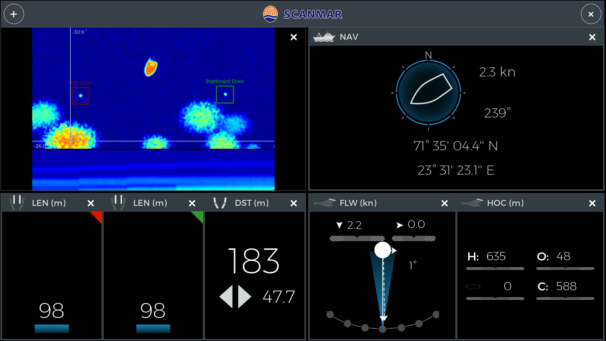Select the Starboard Door marker box
The height and width of the screenshot is (341, 606).
tap(225, 94)
